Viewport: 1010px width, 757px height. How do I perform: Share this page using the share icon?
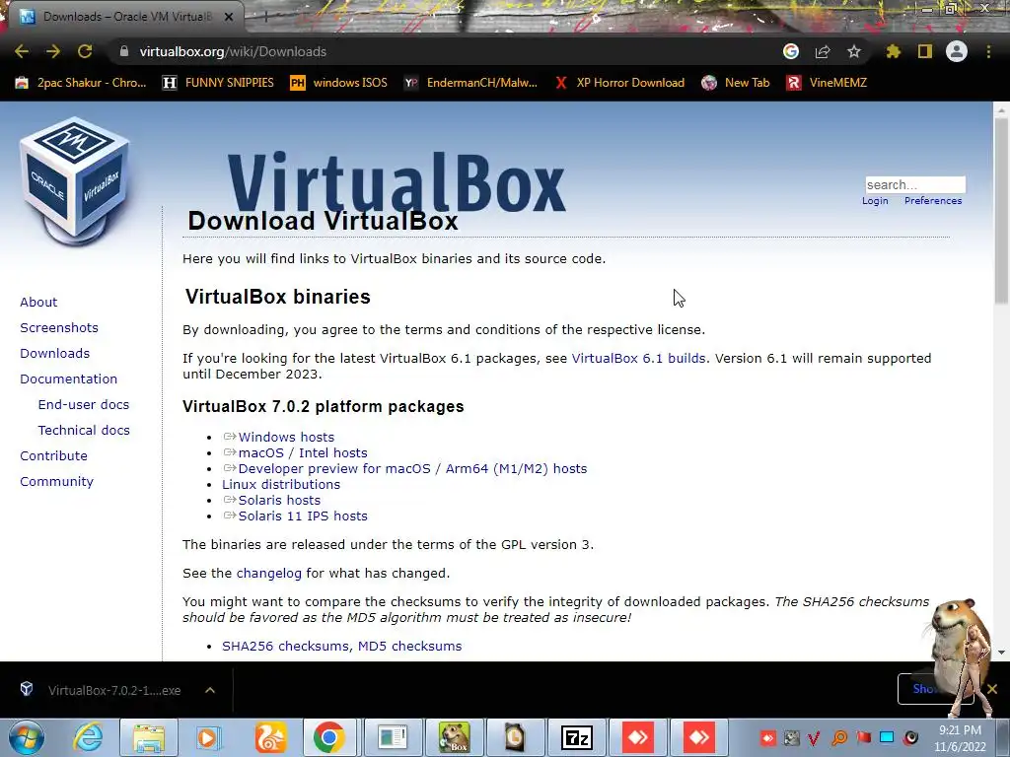click(823, 51)
